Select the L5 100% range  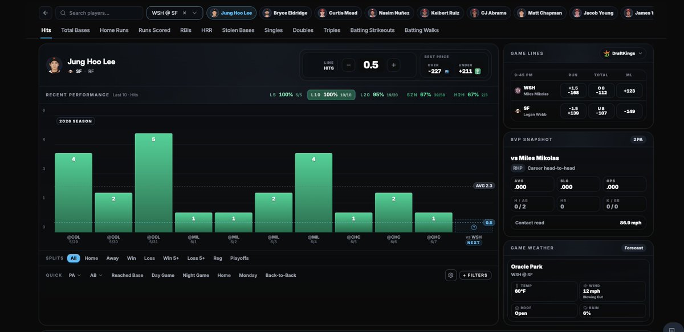286,95
